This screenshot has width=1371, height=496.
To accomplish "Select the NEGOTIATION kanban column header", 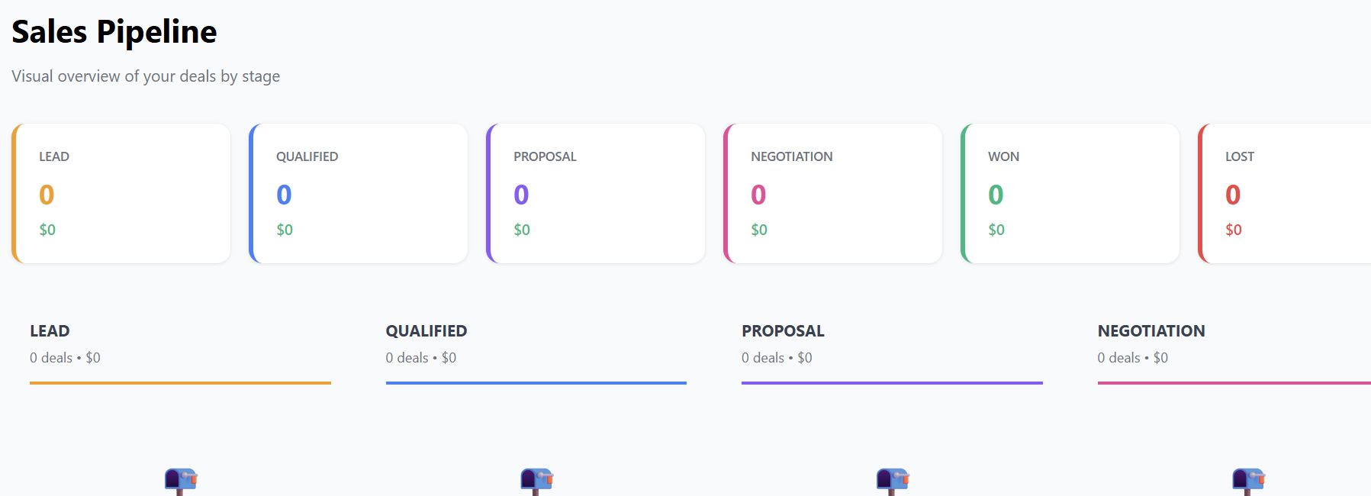I will point(1151,331).
